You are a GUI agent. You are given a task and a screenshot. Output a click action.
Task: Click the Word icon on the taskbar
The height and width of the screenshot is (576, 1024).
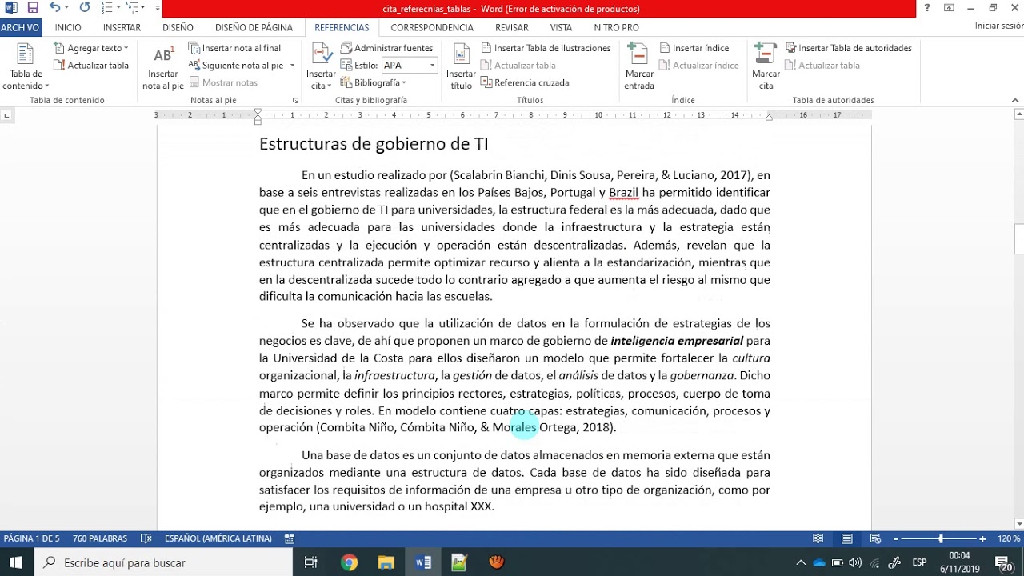tap(423, 562)
